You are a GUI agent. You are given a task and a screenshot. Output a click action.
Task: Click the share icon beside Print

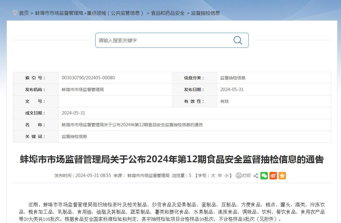[256, 176]
